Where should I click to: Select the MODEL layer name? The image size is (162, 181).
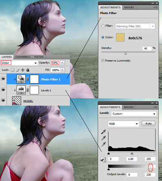click(28, 101)
